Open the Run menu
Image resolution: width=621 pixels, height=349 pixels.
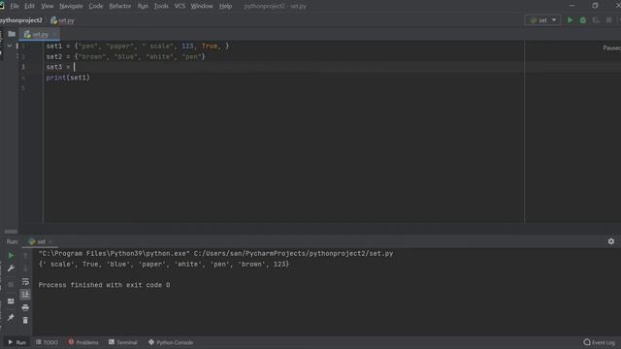point(143,6)
